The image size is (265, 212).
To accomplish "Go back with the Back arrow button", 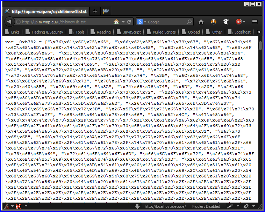I will [x=9, y=22].
